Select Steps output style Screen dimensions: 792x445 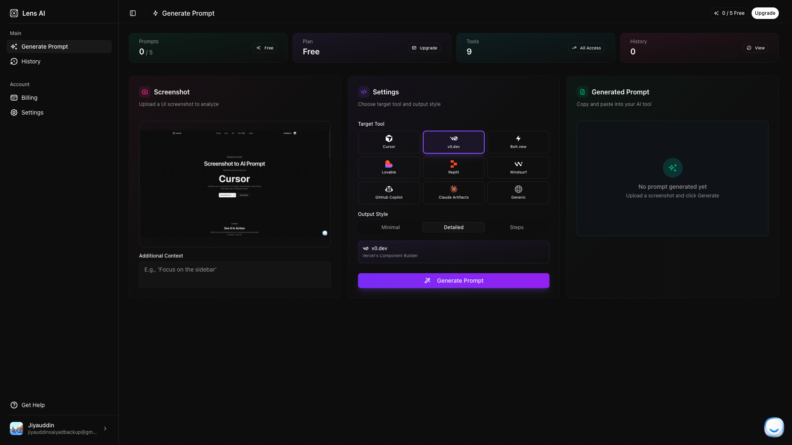click(x=516, y=227)
